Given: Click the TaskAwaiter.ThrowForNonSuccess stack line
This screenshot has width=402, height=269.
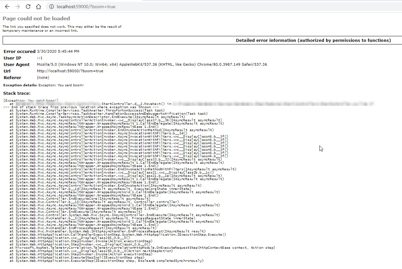Looking at the screenshot, I should (87, 110).
